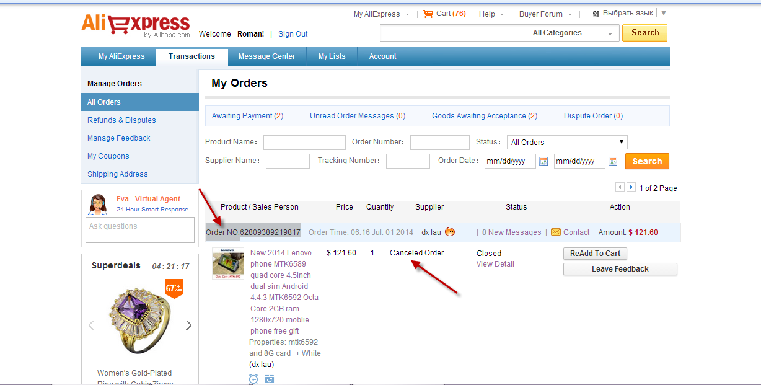
Task: Open Unread Order Messages filter
Action: pyautogui.click(x=358, y=116)
